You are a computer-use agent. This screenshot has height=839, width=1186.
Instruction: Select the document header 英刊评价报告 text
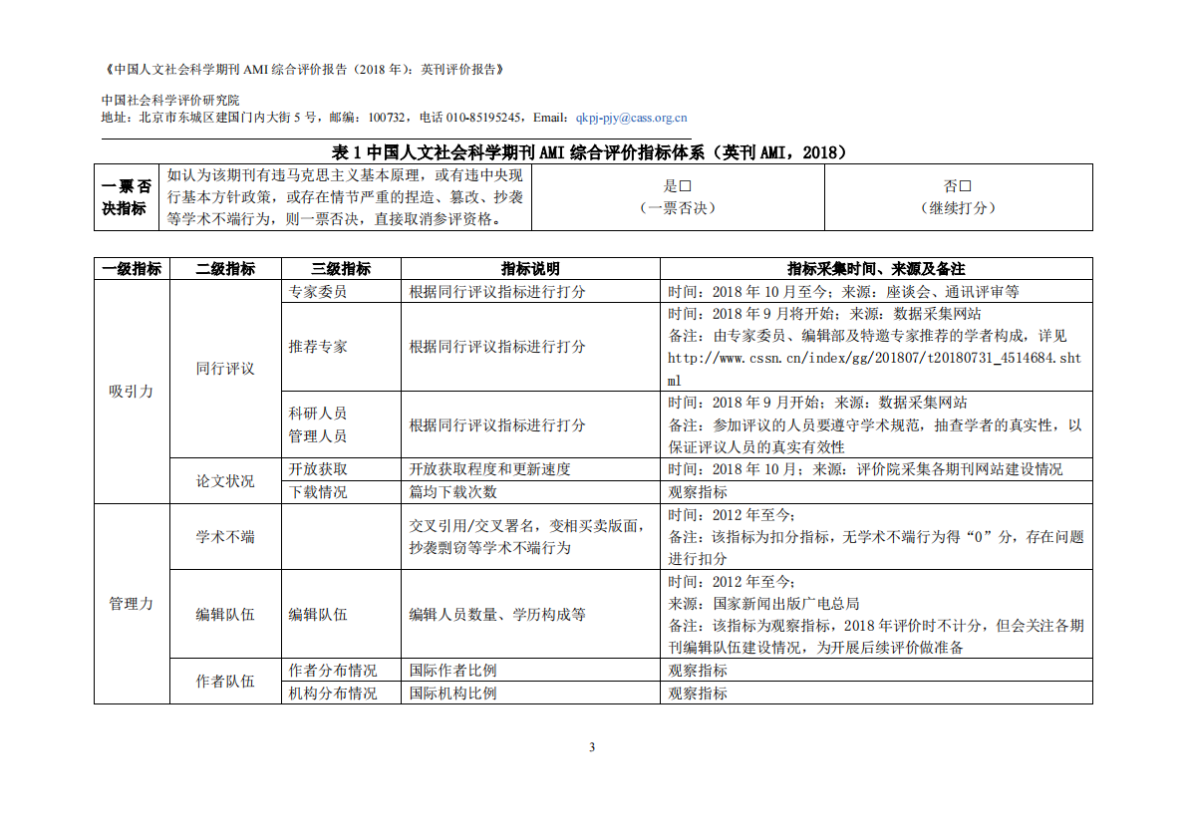[459, 69]
